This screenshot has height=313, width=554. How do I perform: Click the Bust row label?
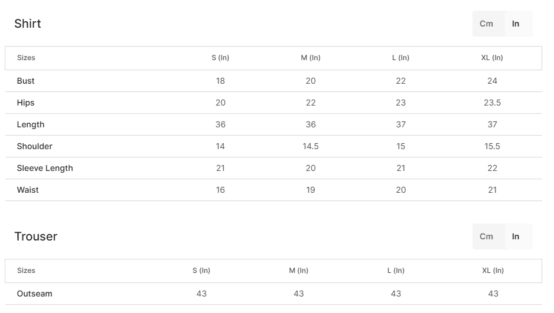(x=26, y=81)
